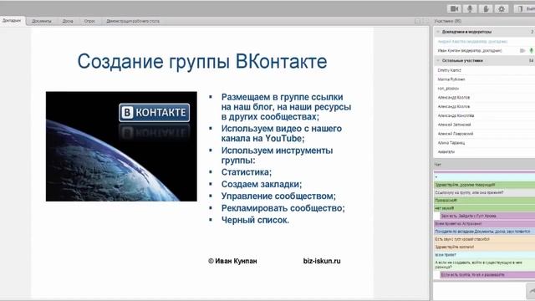This screenshot has height=301, width=535.
Task: Select Иван Кунпан in moderators list
Action: [470, 50]
